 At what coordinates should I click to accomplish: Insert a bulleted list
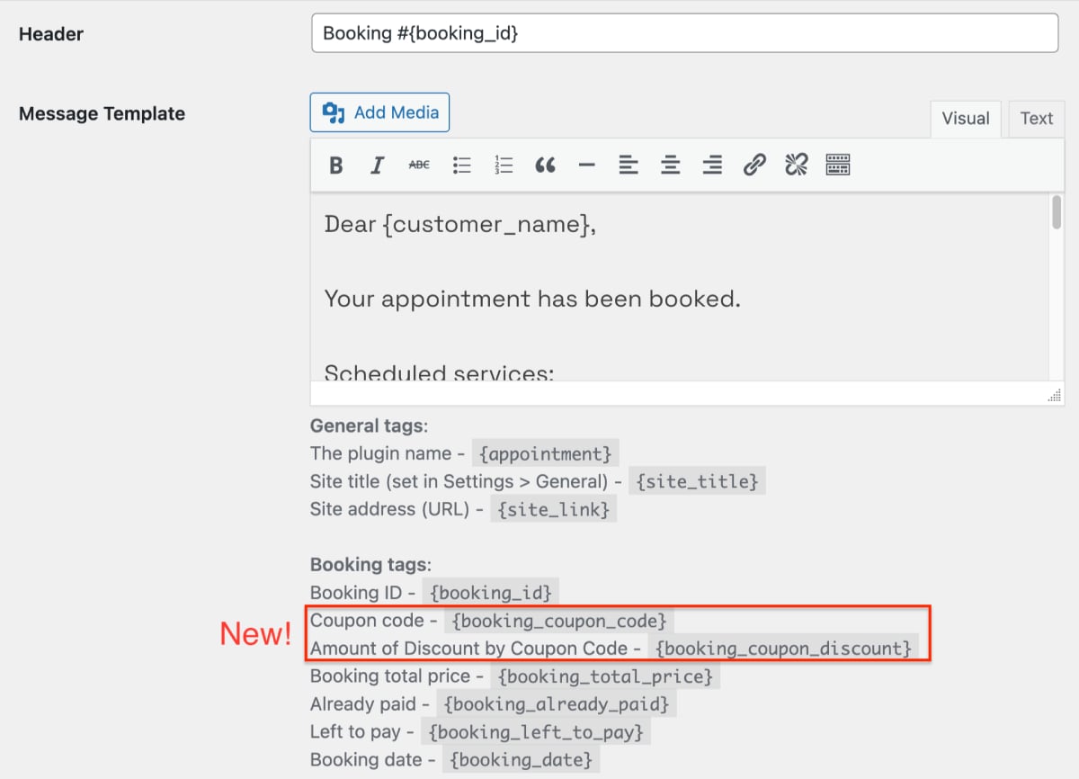pos(462,165)
